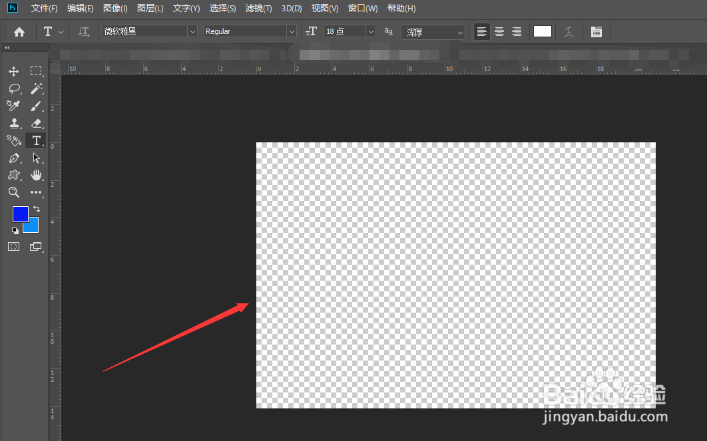707x441 pixels.
Task: Select the Zoom tool
Action: [13, 192]
